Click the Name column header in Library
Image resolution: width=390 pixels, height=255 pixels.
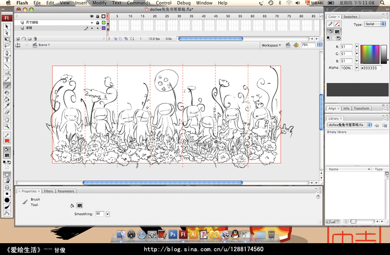[x=348, y=169]
